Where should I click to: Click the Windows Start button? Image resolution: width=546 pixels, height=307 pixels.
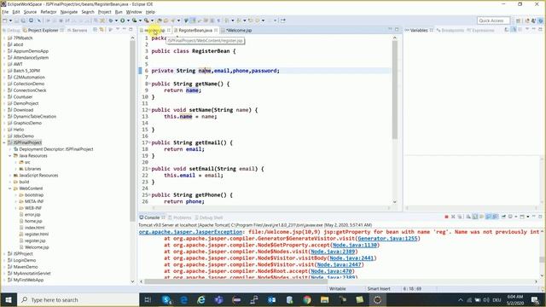9,299
